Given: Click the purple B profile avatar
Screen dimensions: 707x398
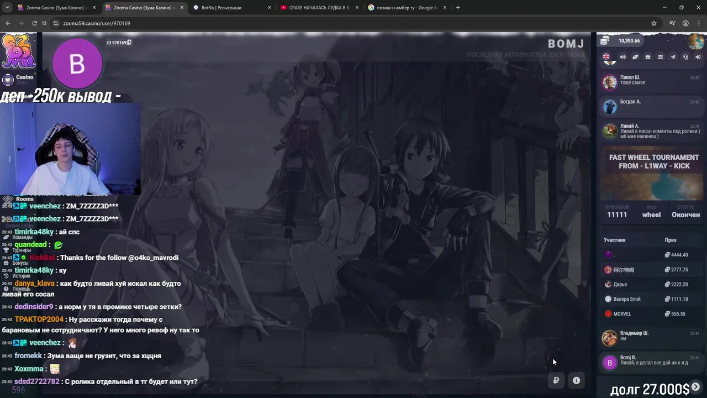Looking at the screenshot, I should tap(77, 64).
